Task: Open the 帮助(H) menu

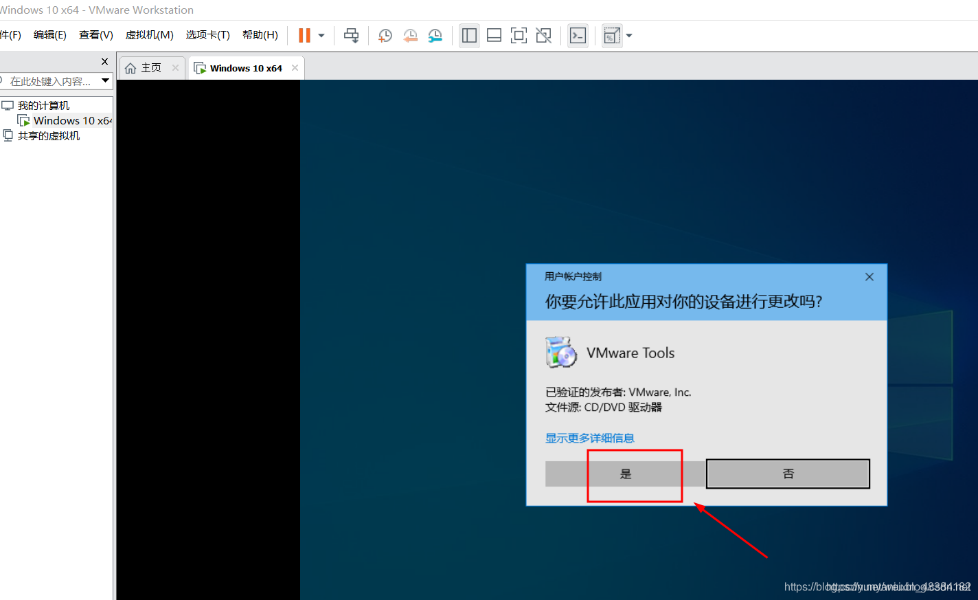Action: [260, 35]
